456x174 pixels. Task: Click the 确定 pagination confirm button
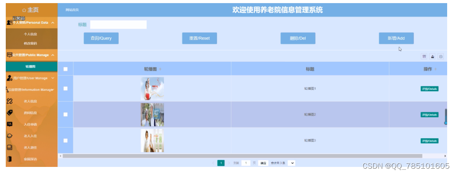tap(263, 163)
